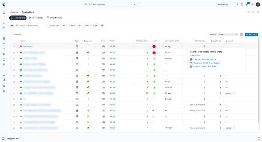Image resolution: width=262 pixels, height=142 pixels.
Task: Click the sparkle star icon in the sidebar
Action: tap(4, 81)
